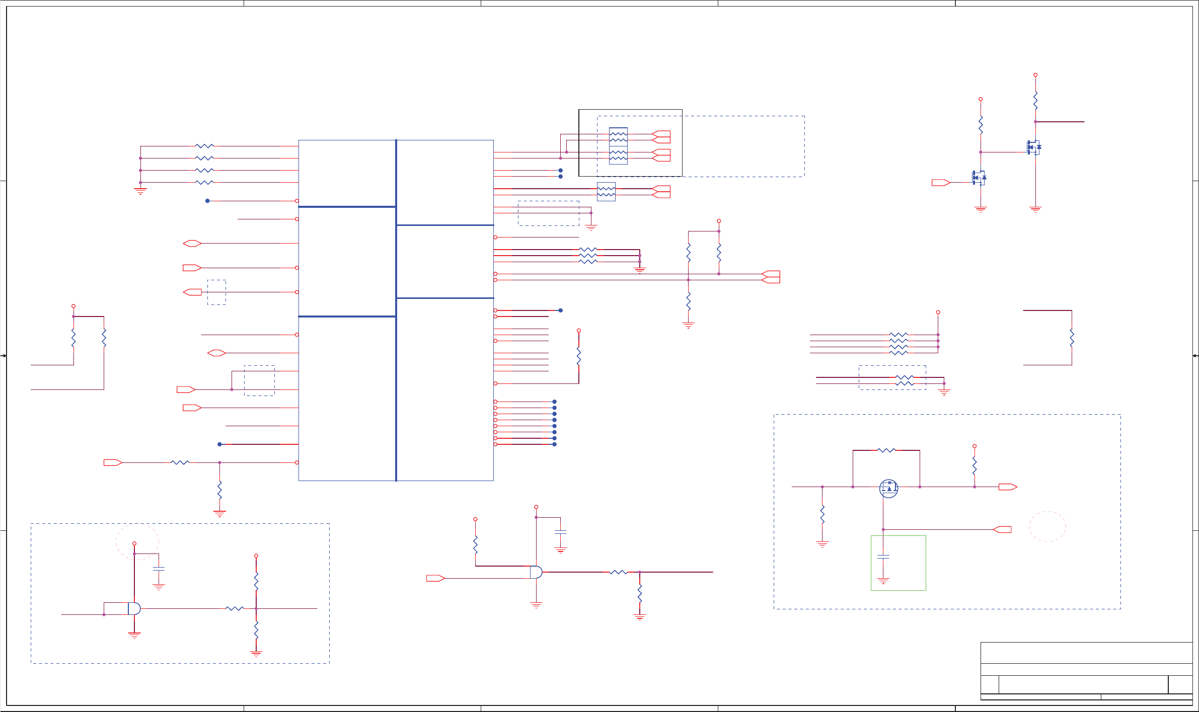
Task: Select the output port right of the circled MOSFET
Action: (x=1008, y=487)
